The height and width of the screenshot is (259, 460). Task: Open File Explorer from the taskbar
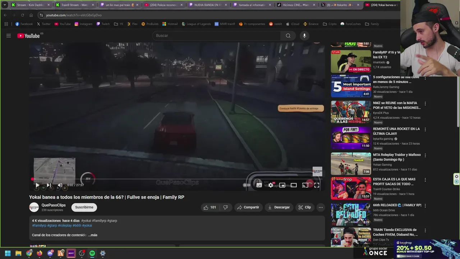18,253
